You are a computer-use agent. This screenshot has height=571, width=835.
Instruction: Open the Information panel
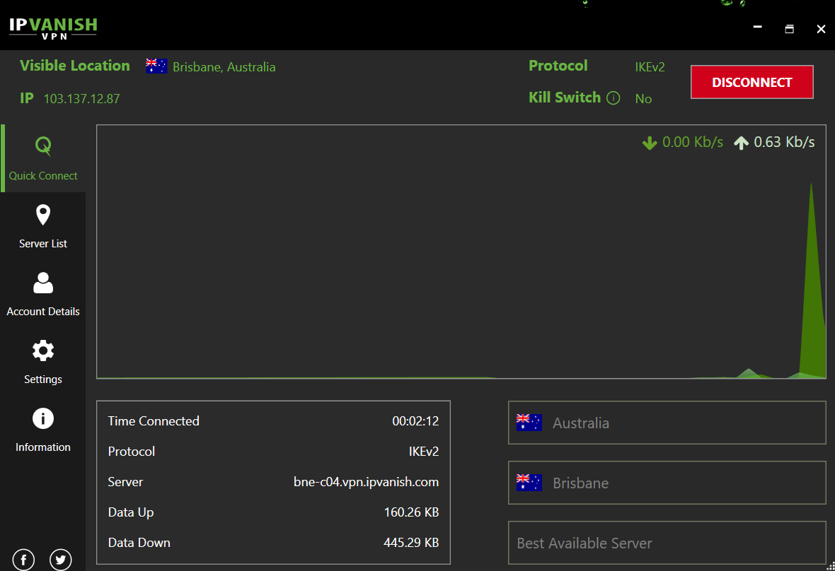43,418
